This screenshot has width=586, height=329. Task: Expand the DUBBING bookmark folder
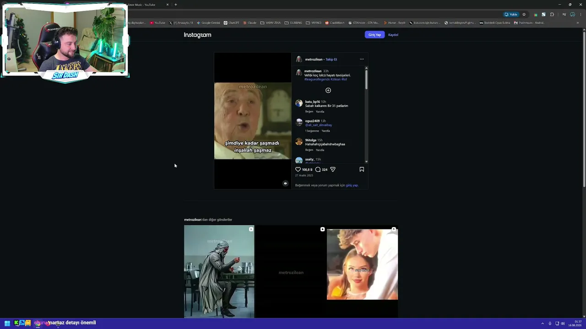[293, 23]
